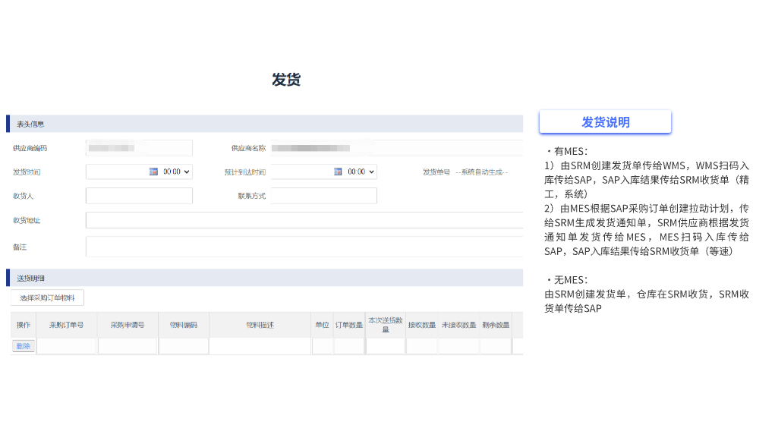Screen dimensions: 775x425
Task: Click the 物料描述 column header
Action: 260,325
